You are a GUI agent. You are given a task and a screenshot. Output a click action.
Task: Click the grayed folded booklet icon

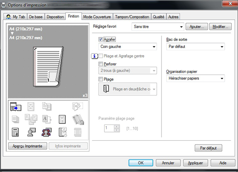pyautogui.click(x=78, y=106)
